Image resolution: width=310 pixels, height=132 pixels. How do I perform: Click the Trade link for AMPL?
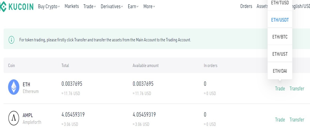click(280, 120)
